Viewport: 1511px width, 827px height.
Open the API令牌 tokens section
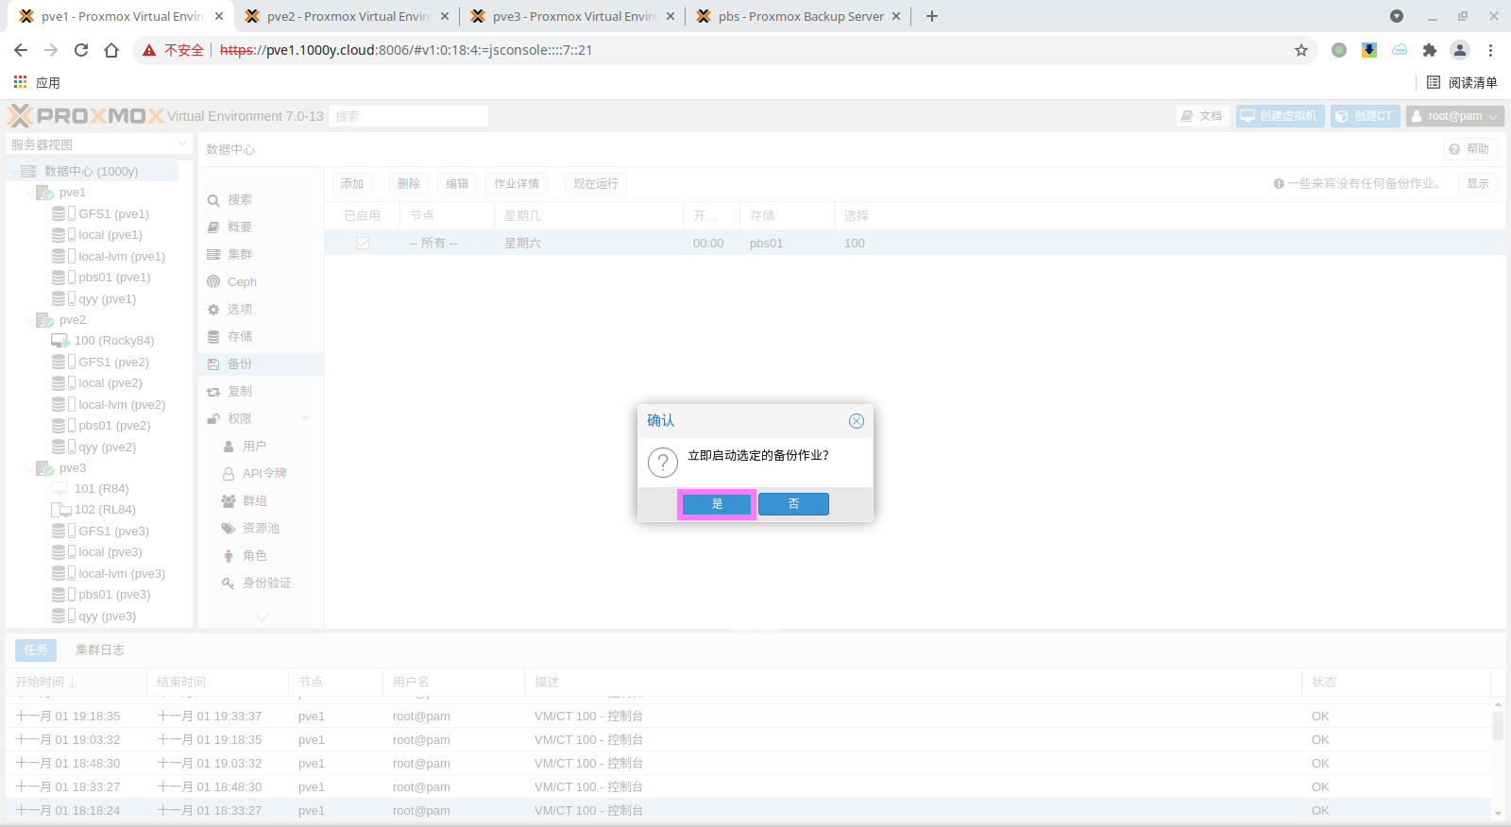pyautogui.click(x=263, y=473)
